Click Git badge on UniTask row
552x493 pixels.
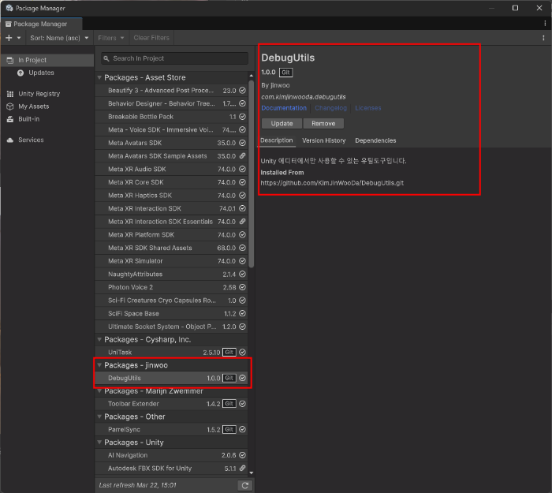pos(229,352)
